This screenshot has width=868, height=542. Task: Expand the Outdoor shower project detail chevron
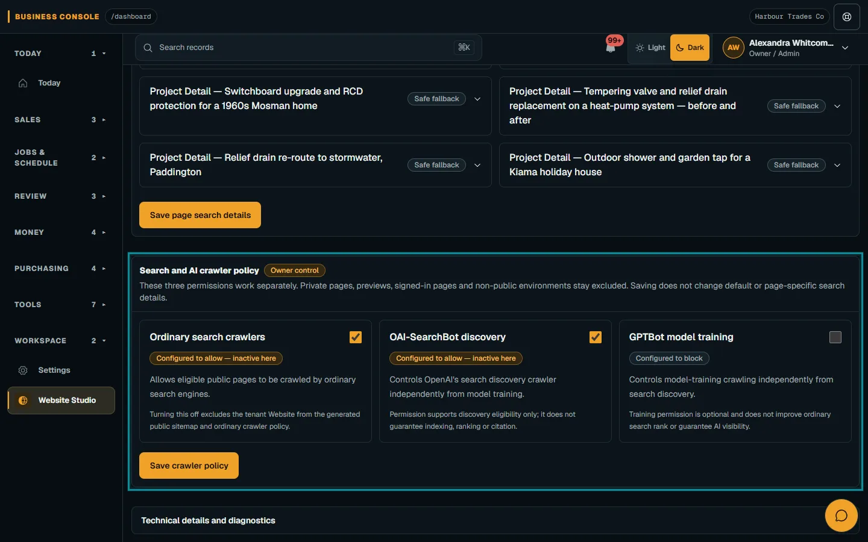(837, 165)
